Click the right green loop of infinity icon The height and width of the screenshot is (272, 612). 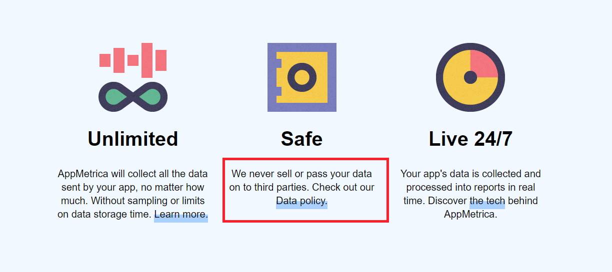tap(150, 96)
